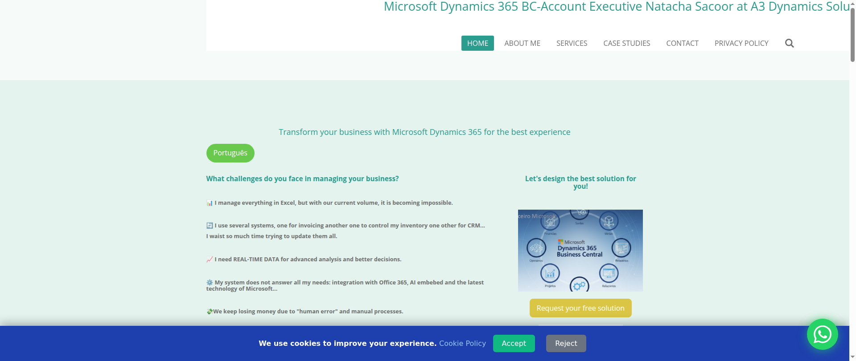The height and width of the screenshot is (361, 856).
Task: Open the PRIVACY POLICY page
Action: [x=741, y=43]
